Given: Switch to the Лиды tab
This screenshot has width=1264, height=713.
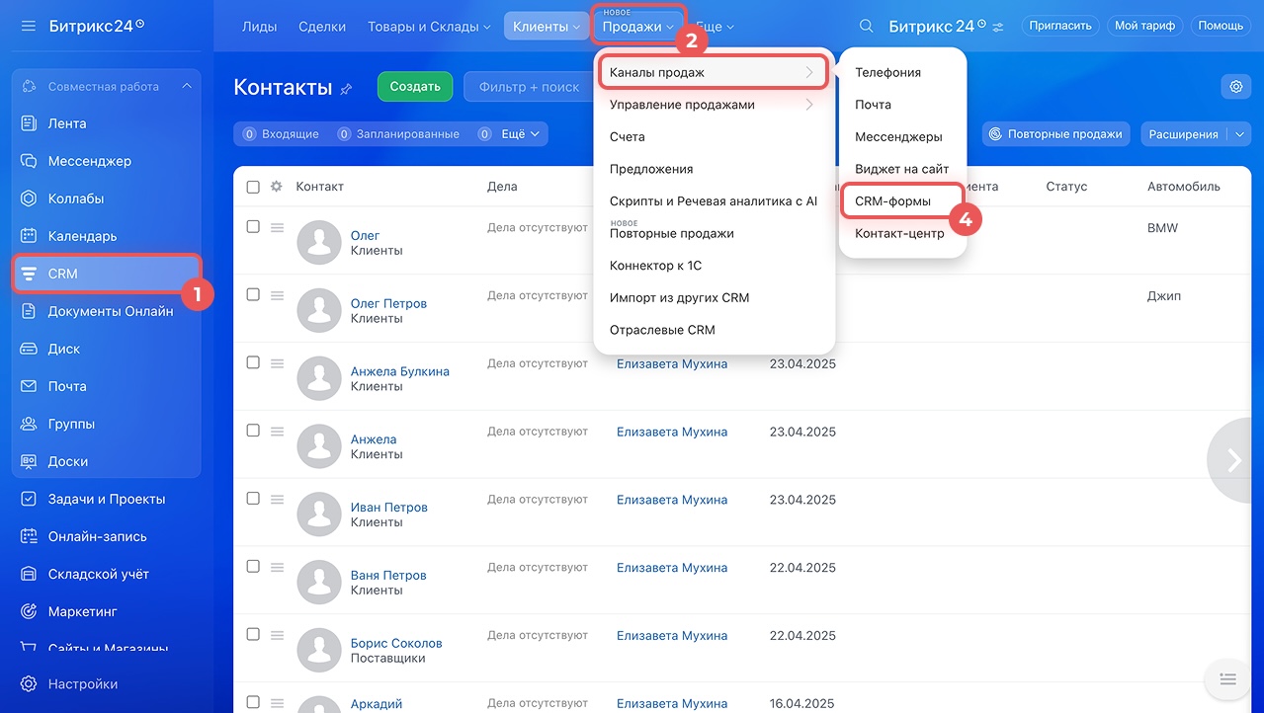Looking at the screenshot, I should [260, 27].
